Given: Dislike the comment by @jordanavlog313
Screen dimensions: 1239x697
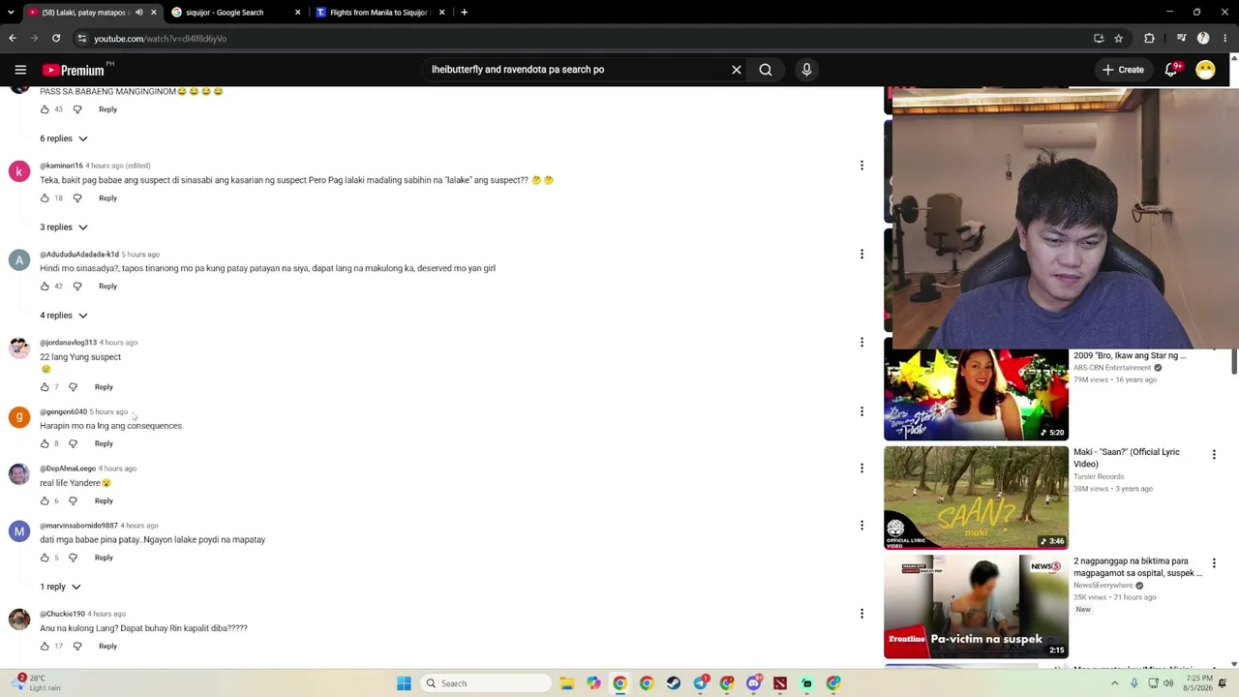Looking at the screenshot, I should tap(73, 387).
